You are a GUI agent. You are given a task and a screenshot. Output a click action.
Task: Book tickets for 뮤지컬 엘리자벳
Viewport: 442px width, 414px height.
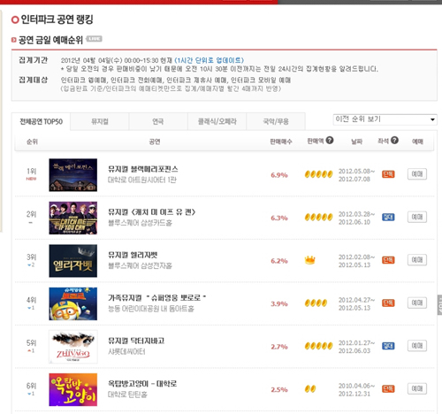(x=417, y=260)
